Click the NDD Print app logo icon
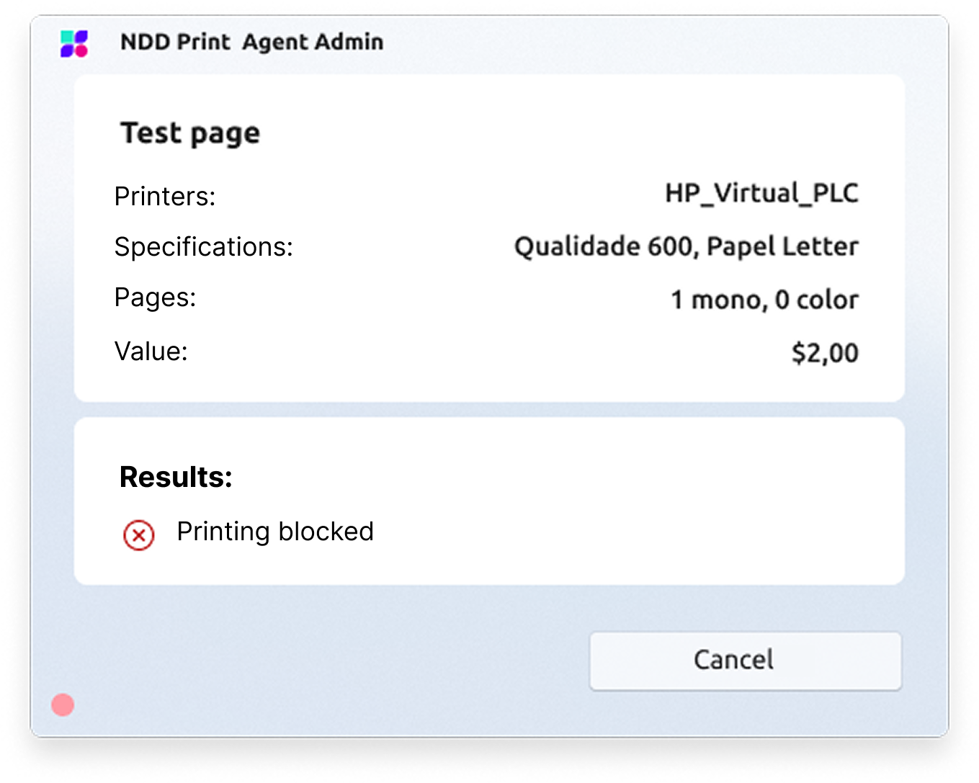979x783 pixels. click(74, 43)
